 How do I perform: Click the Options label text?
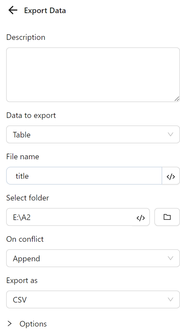tap(33, 324)
